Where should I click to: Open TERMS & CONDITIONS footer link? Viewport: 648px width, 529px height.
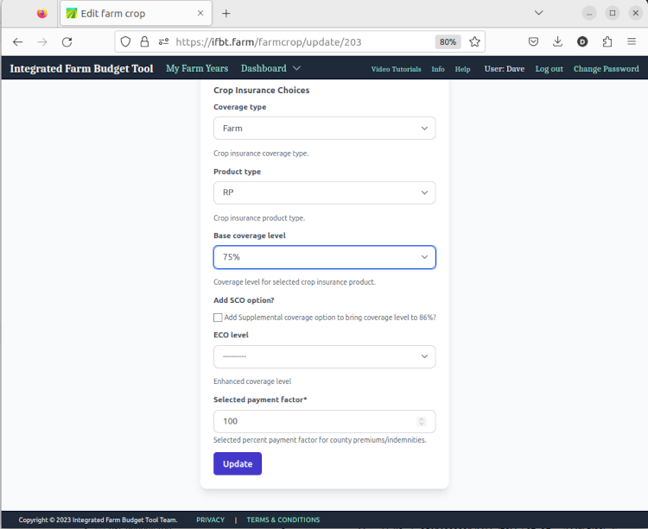coord(283,520)
